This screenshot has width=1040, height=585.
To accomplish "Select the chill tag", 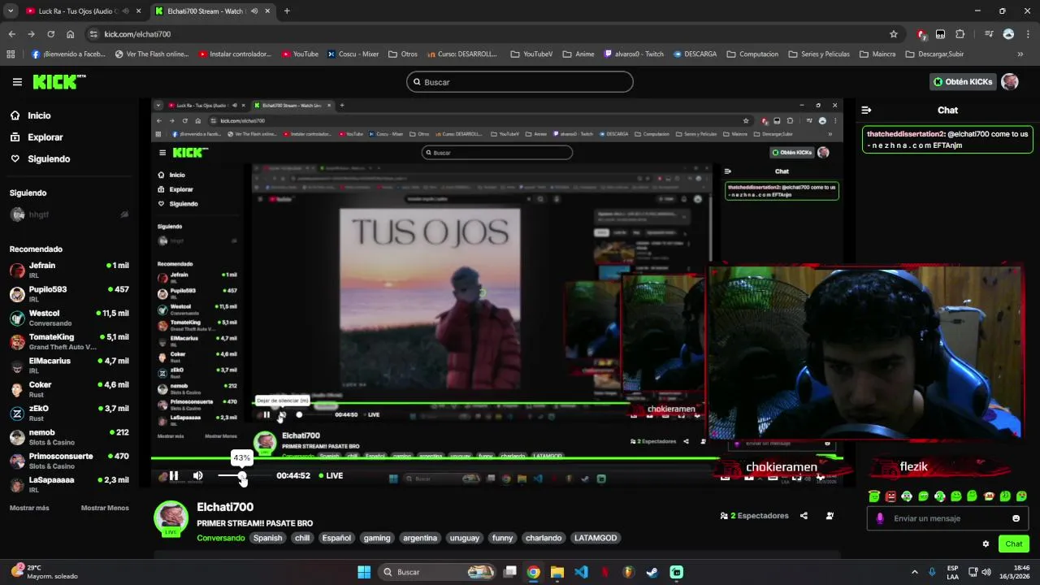I will 302,538.
